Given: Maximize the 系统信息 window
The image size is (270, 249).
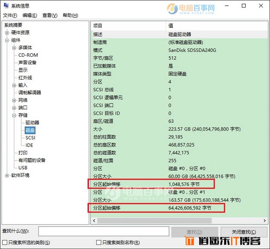Looking at the screenshot, I should pos(244,6).
